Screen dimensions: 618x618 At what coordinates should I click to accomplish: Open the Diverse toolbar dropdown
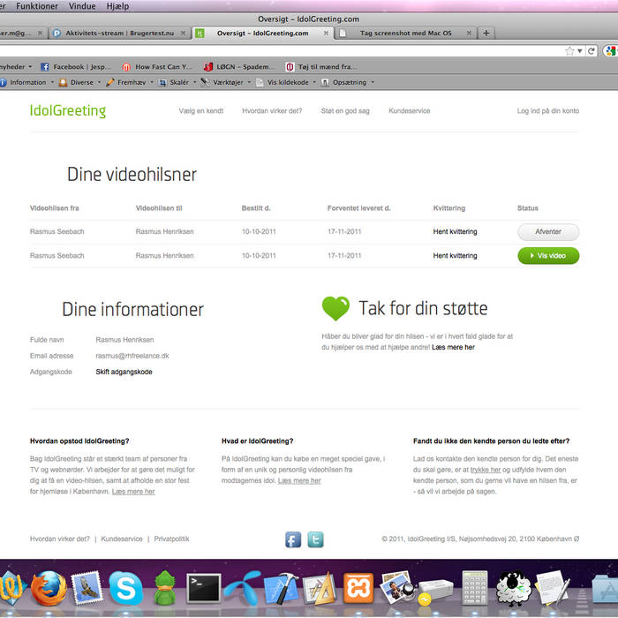(81, 82)
